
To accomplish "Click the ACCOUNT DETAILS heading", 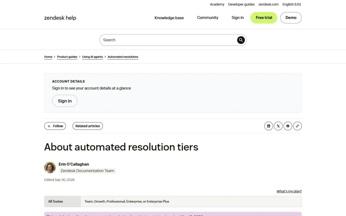I will (68, 82).
